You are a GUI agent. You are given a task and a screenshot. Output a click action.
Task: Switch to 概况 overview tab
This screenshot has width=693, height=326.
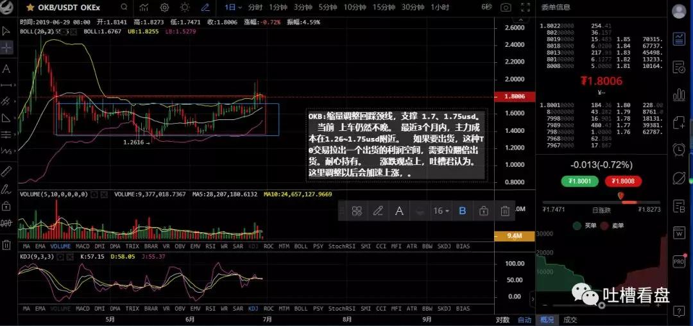pos(547,320)
